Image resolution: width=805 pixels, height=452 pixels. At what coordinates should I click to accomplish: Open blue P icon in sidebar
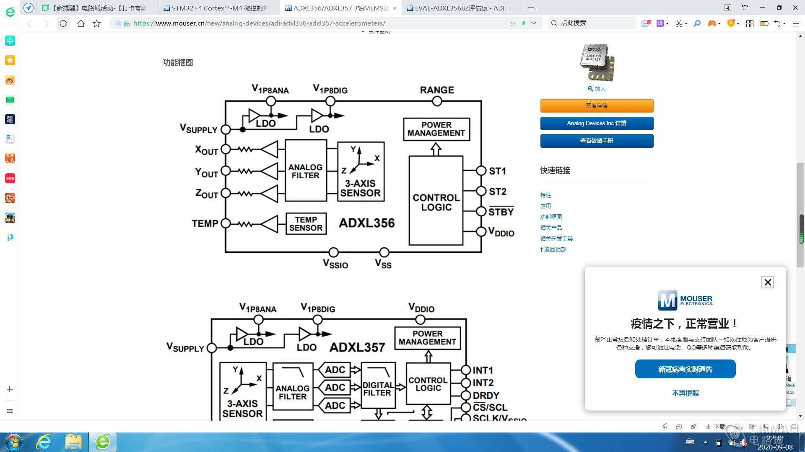pos(10,237)
